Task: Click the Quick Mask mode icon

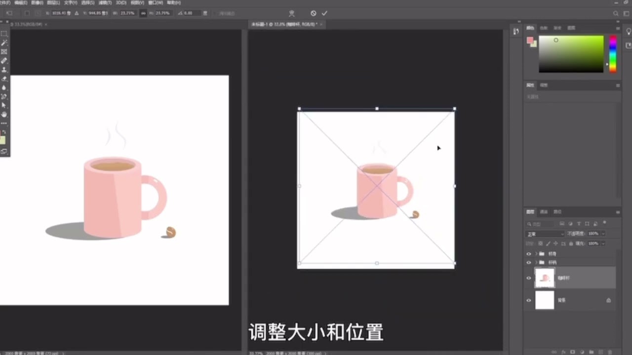Action: tap(4, 151)
